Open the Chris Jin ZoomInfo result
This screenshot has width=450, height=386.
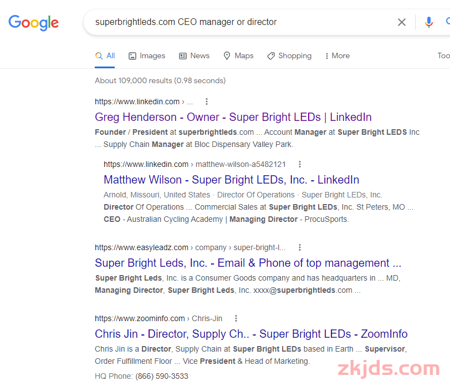(251, 334)
